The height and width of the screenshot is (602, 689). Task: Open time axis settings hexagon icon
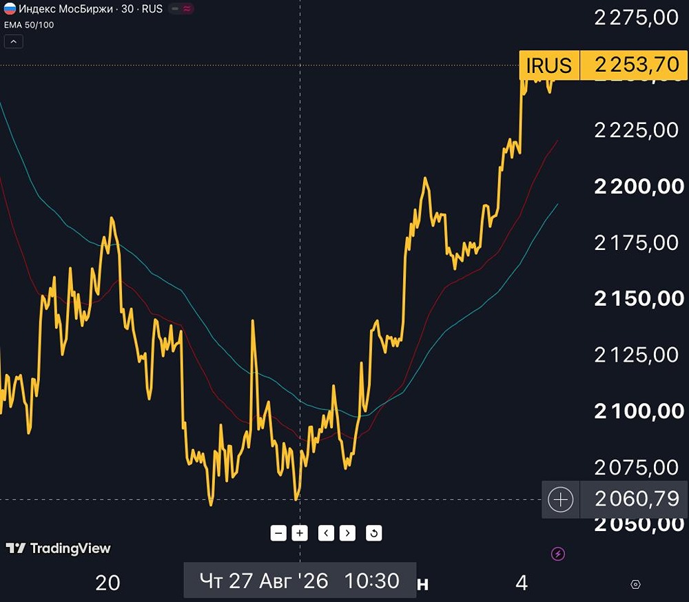click(x=635, y=584)
